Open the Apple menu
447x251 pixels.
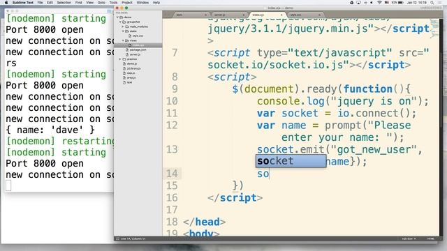click(6, 3)
